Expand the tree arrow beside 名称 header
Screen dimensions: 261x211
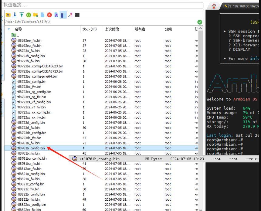pos(9,29)
